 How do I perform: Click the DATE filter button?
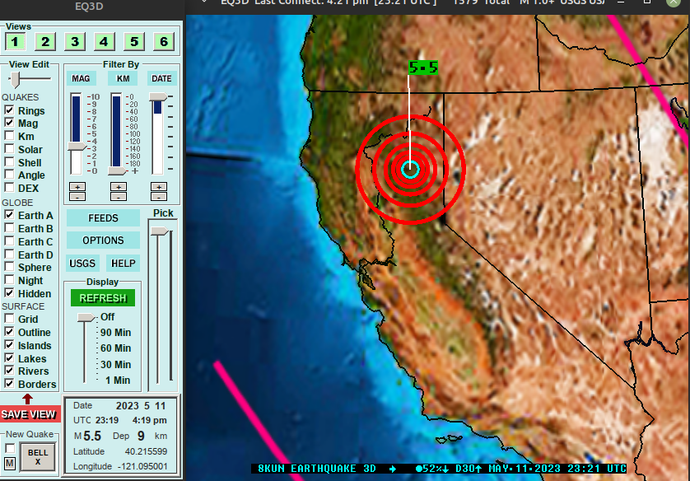[x=161, y=78]
